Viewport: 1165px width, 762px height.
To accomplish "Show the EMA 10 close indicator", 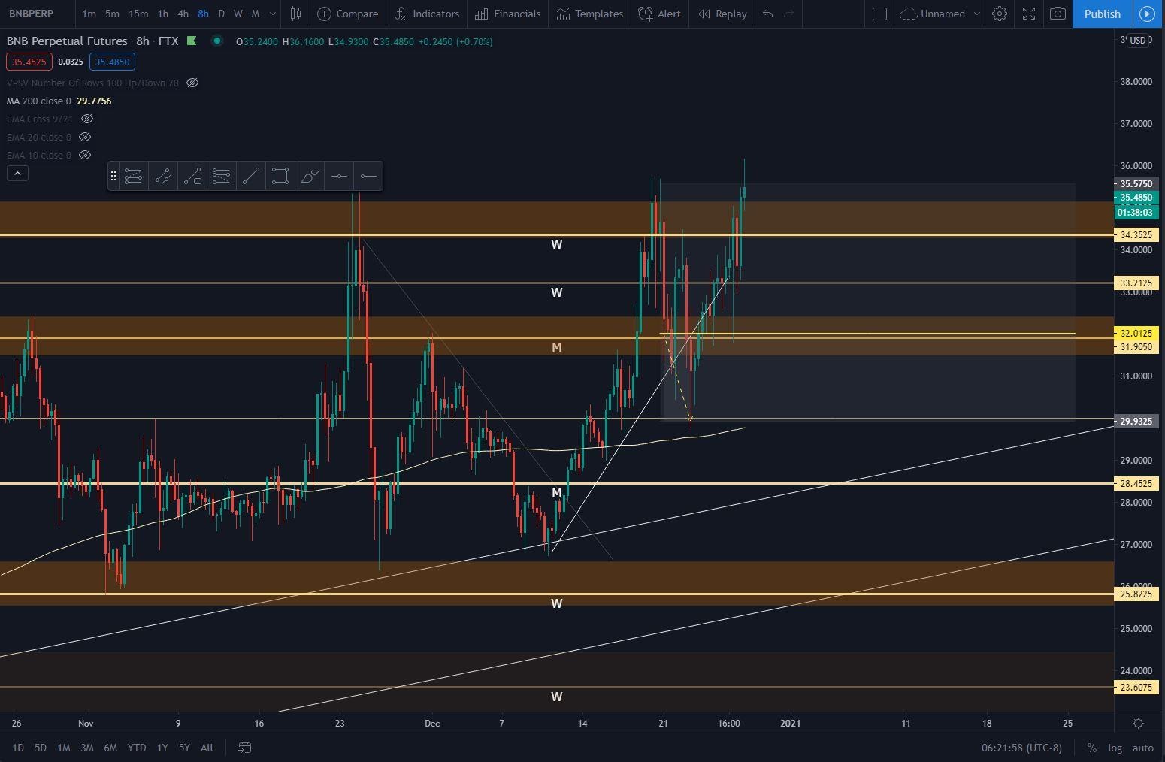I will (x=85, y=155).
